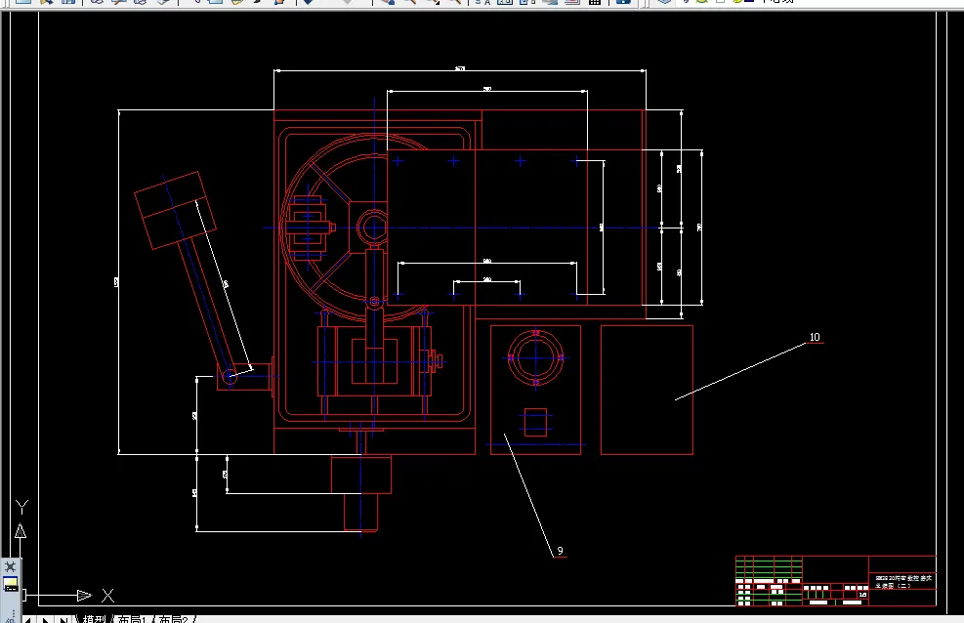964x623 pixels.
Task: Switch to the 布局1 layout tab
Action: click(x=132, y=619)
